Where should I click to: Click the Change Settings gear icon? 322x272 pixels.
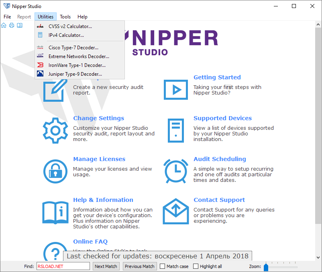(55, 131)
